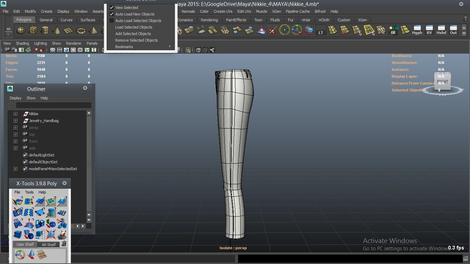Image resolution: width=470 pixels, height=264 pixels.
Task: Create a polygon pyramid from the shelf
Action: click(x=93, y=31)
